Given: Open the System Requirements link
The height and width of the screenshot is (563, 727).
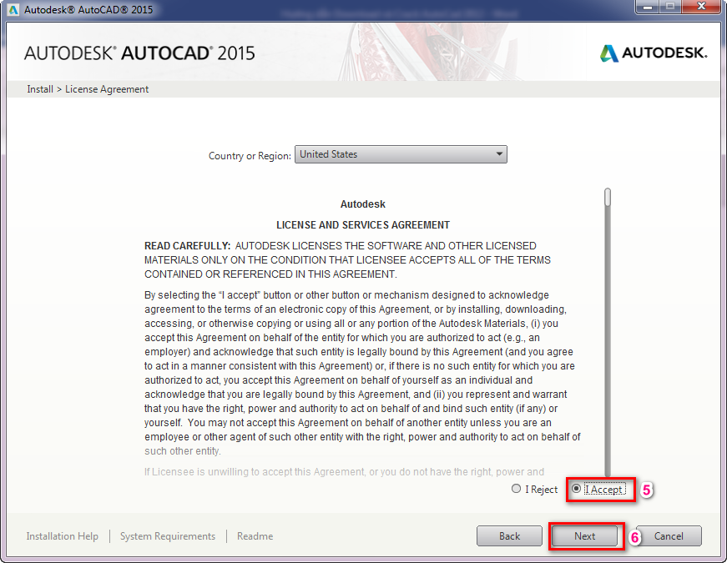Looking at the screenshot, I should [168, 536].
